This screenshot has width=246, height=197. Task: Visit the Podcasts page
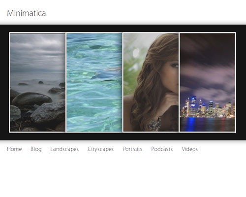point(162,149)
